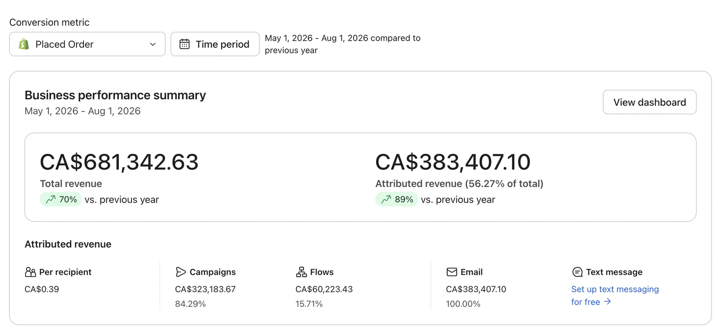Click the Shopify bag icon in the metric selector
This screenshot has width=715, height=330.
pyautogui.click(x=24, y=44)
